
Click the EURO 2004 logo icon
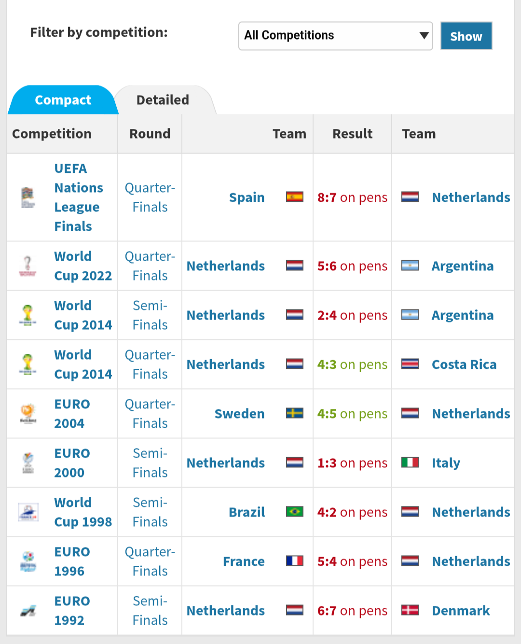(28, 414)
